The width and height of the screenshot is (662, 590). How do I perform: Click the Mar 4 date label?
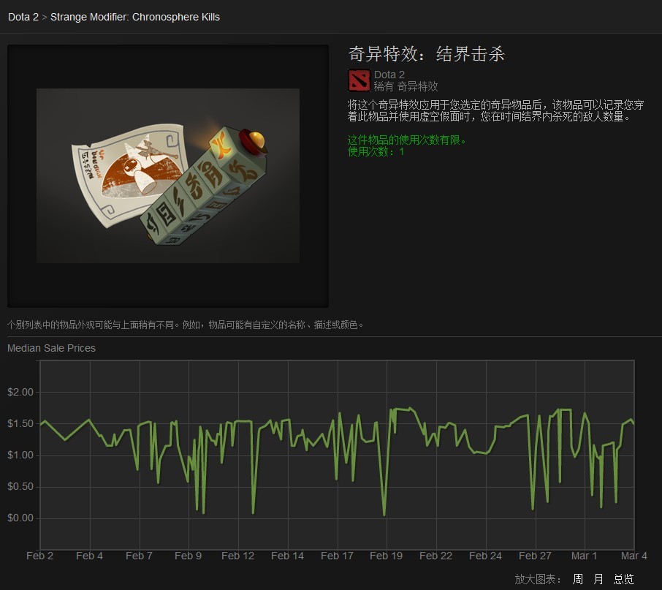coord(633,556)
